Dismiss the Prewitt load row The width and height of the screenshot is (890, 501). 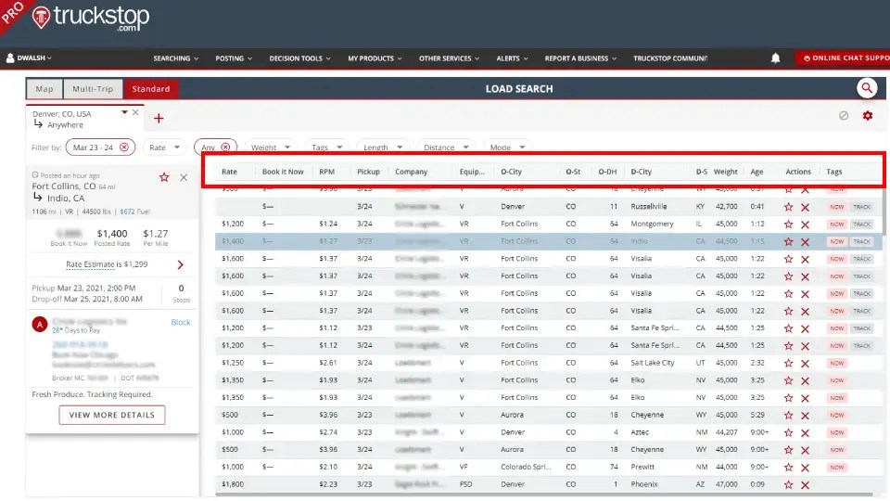805,468
